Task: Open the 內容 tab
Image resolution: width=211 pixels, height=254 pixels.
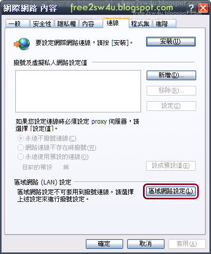Action: click(91, 24)
